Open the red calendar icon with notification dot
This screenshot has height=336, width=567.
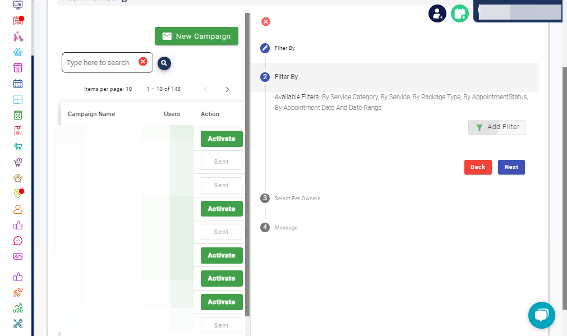(18, 21)
